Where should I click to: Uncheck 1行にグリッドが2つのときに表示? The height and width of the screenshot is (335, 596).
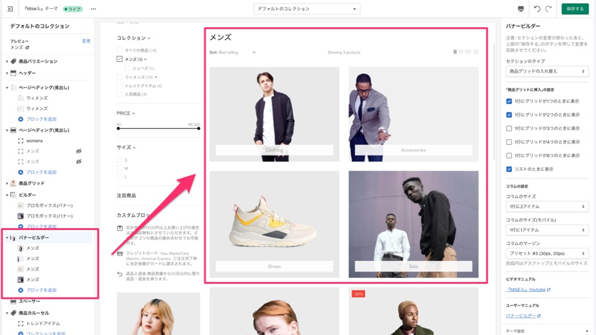pyautogui.click(x=509, y=115)
